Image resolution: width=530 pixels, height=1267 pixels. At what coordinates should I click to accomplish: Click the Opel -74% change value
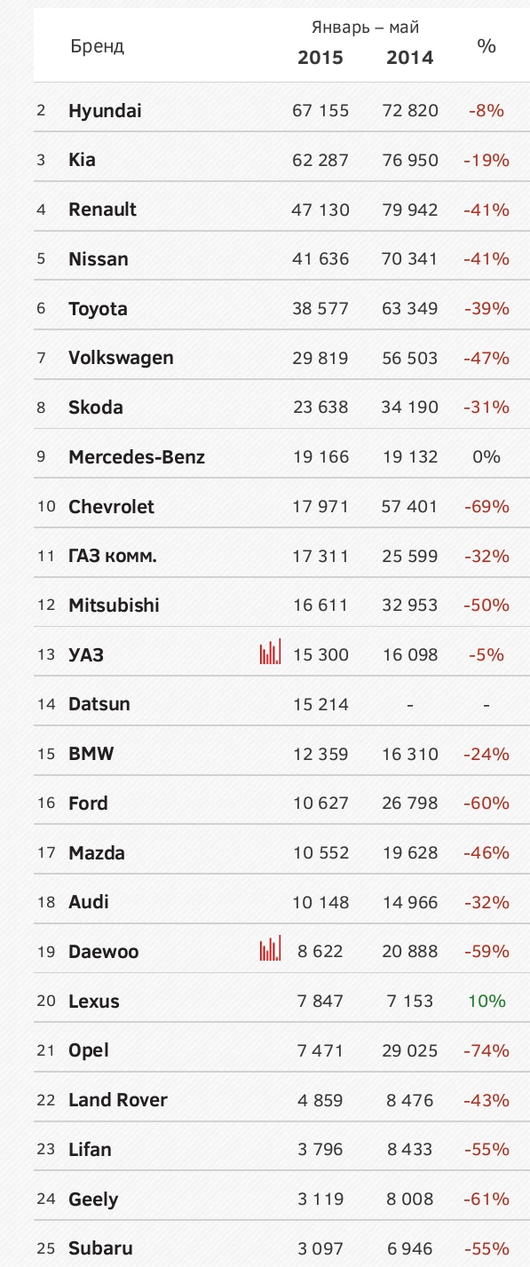(x=486, y=1050)
